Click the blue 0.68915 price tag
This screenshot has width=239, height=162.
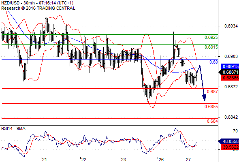(230, 66)
